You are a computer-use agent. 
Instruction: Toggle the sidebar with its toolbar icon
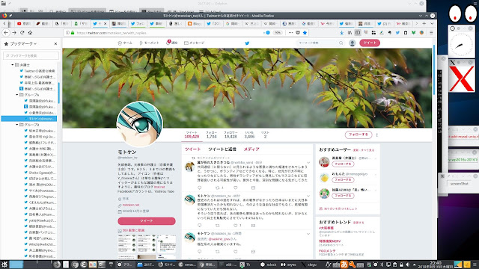(358, 33)
